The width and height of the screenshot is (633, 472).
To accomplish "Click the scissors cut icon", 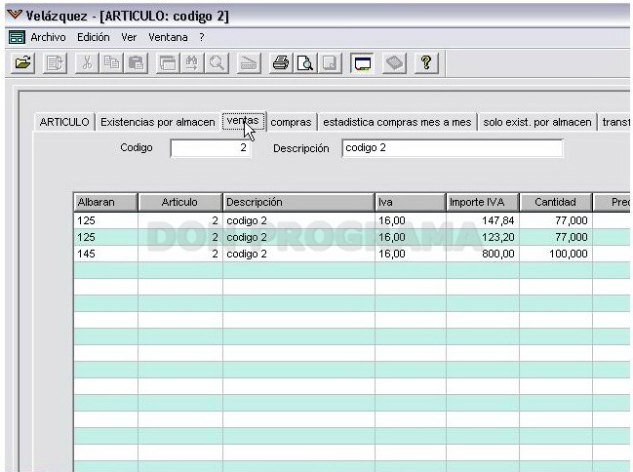I will (87, 63).
